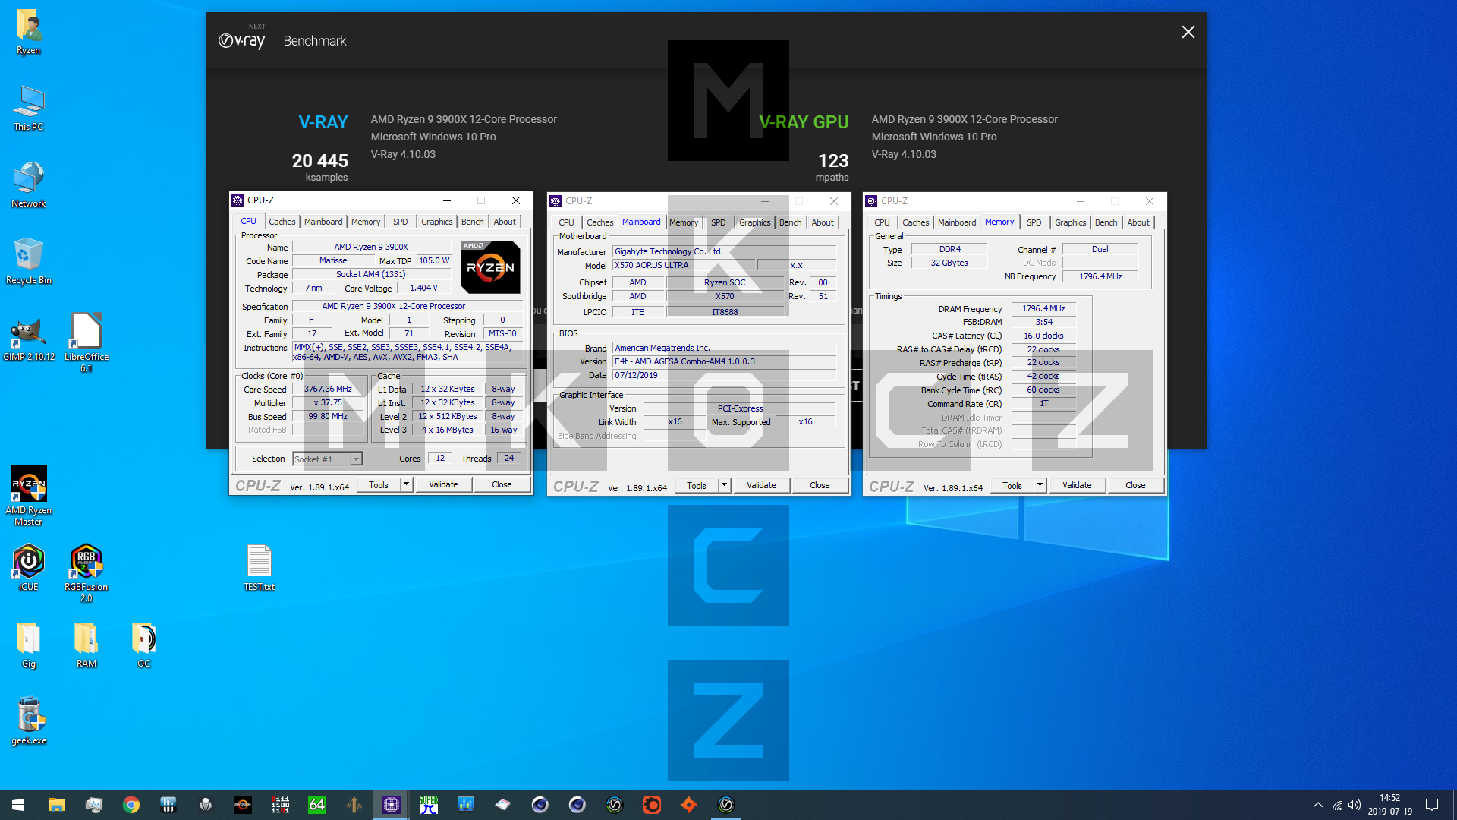Open the Action Center notifications icon

[x=1432, y=805]
